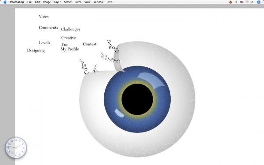Open the Image menu
264x165 pixels.
pos(47,2)
